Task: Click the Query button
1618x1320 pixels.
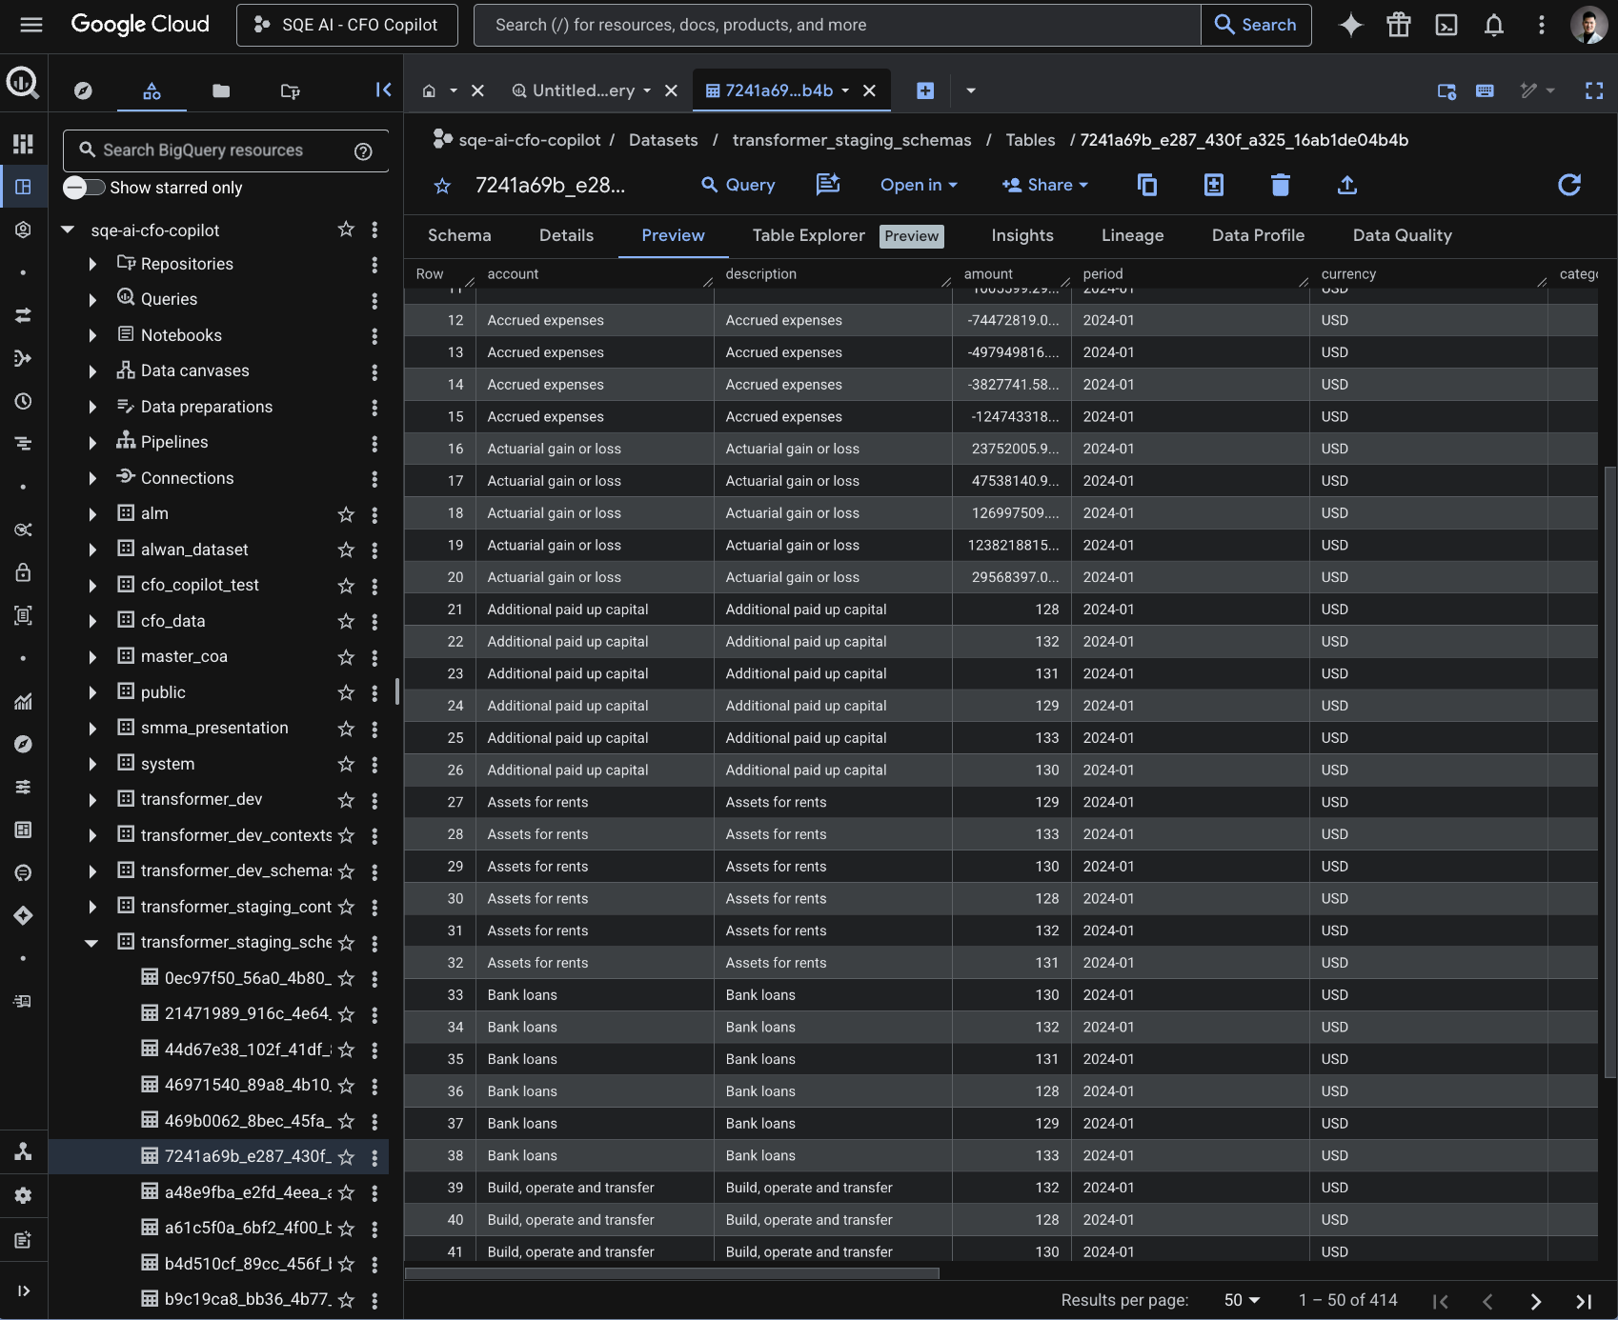Action: [738, 185]
